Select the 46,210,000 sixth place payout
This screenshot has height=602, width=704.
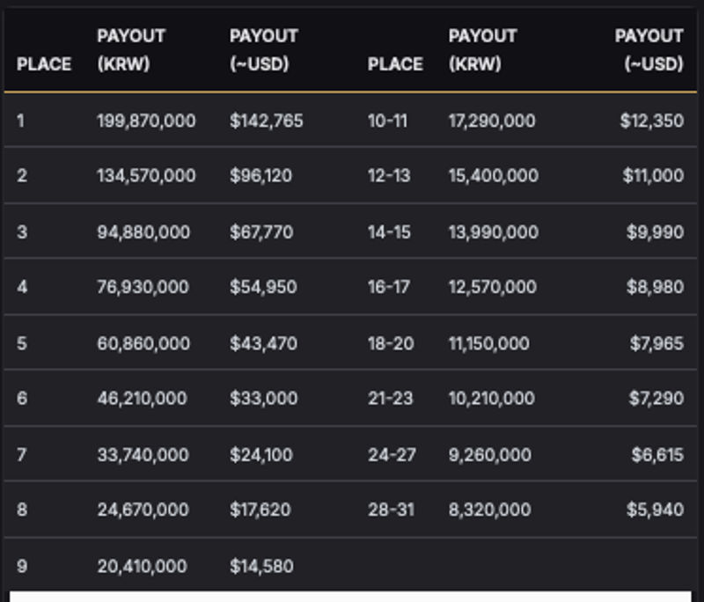(x=142, y=398)
